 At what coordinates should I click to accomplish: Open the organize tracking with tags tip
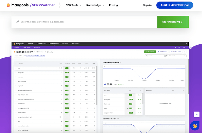pos(35,56)
